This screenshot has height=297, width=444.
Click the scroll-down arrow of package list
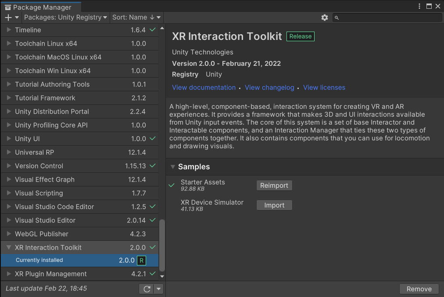(x=162, y=276)
